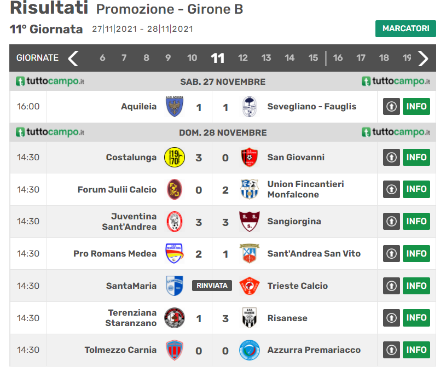Screen dimensions: 446x372
Task: Click the Sangiorgina shield logo
Action: point(250,222)
